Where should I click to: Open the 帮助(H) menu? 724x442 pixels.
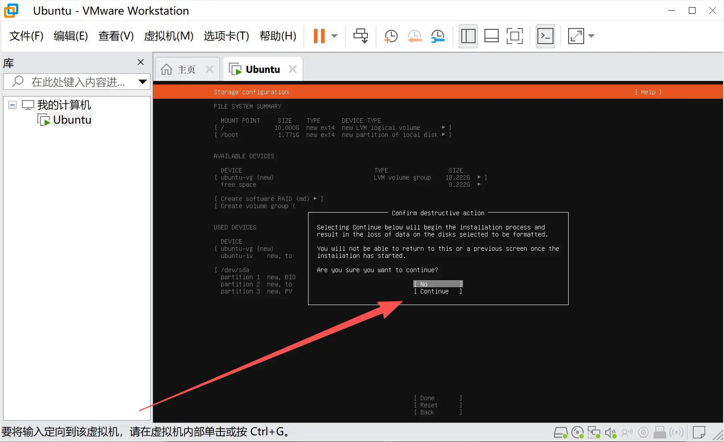pos(278,36)
